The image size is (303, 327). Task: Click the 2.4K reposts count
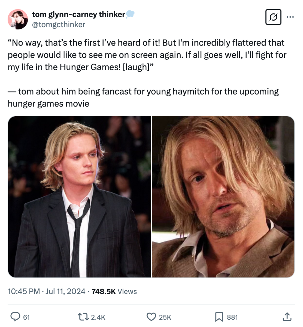coord(98,317)
